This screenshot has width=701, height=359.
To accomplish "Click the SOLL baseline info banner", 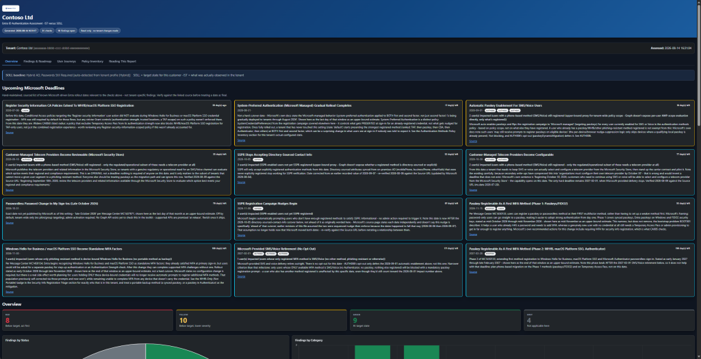I will point(348,75).
